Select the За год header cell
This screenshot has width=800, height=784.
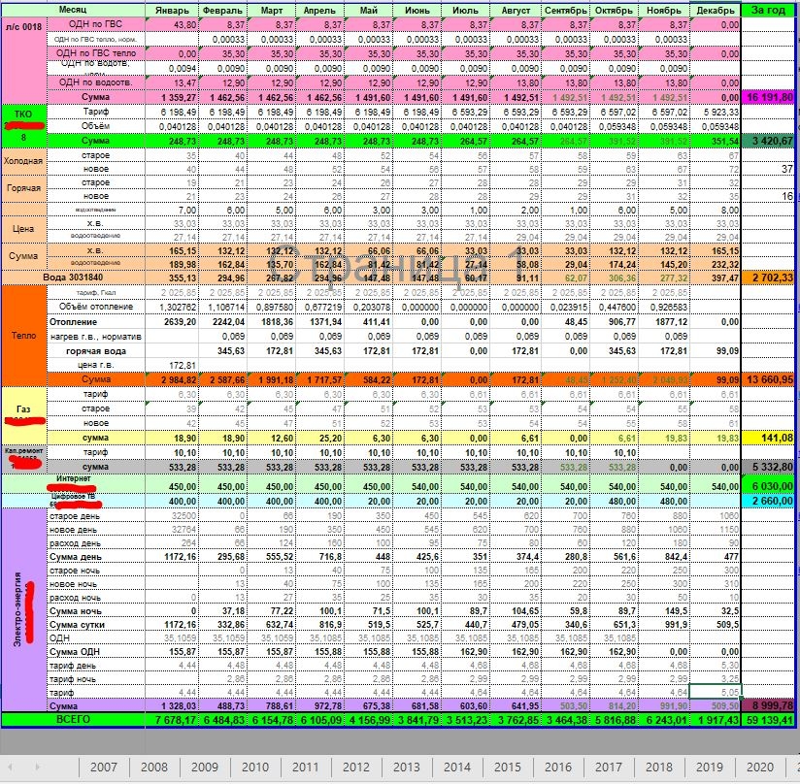point(768,11)
